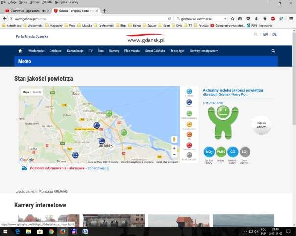Open the Sport bookmark folder
The width and height of the screenshot is (296, 236).
pos(164,26)
